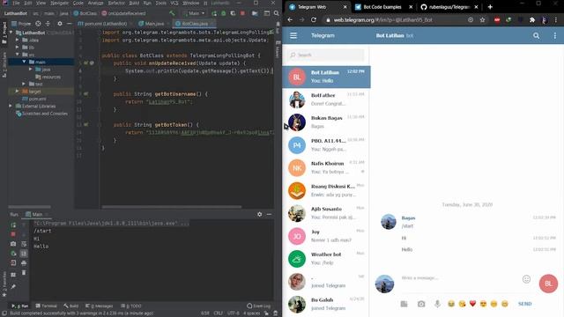Click the green Run icon in toolbar
564x317 pixels.
214,13
